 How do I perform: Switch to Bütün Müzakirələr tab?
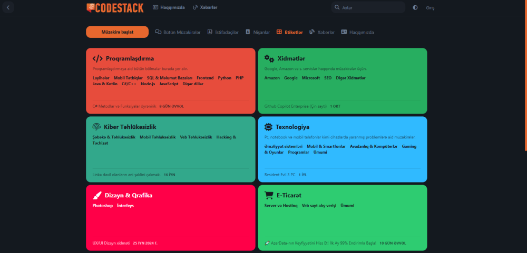click(178, 32)
